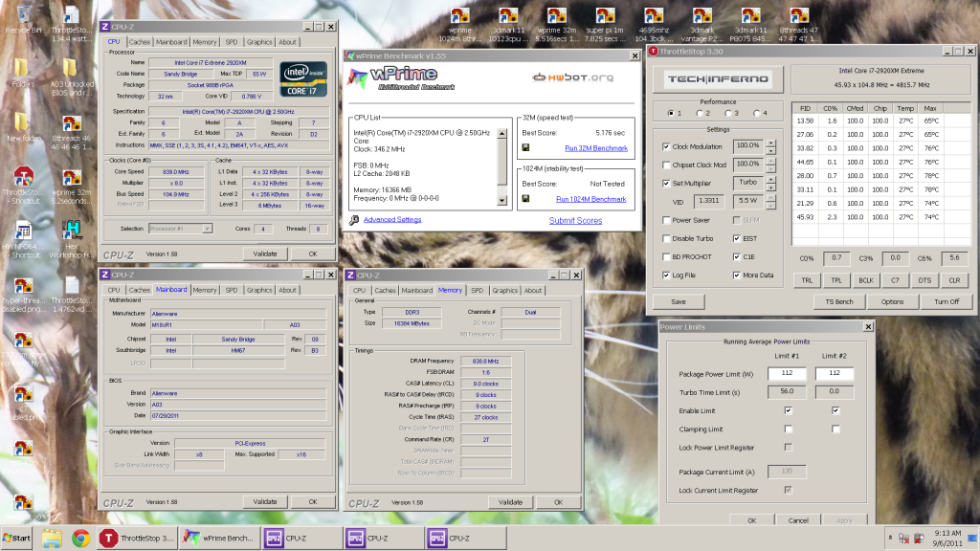
Task: Click Submit Scores in wPrime
Action: pyautogui.click(x=575, y=221)
